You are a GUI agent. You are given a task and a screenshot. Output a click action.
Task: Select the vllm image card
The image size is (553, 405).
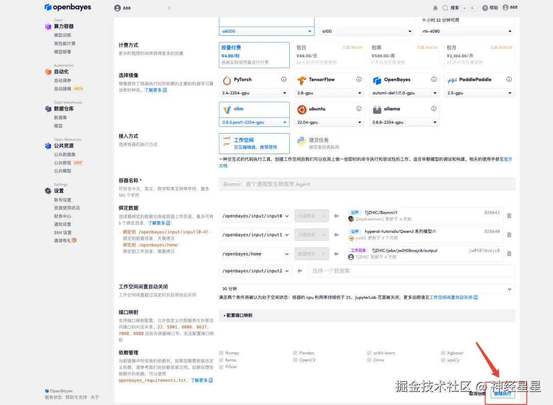[254, 110]
